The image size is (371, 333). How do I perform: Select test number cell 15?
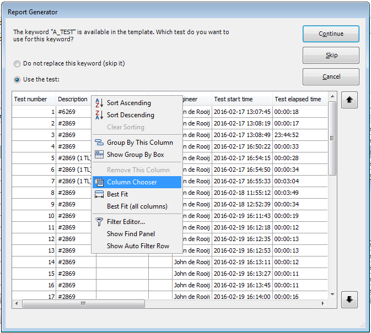pyautogui.click(x=34, y=274)
